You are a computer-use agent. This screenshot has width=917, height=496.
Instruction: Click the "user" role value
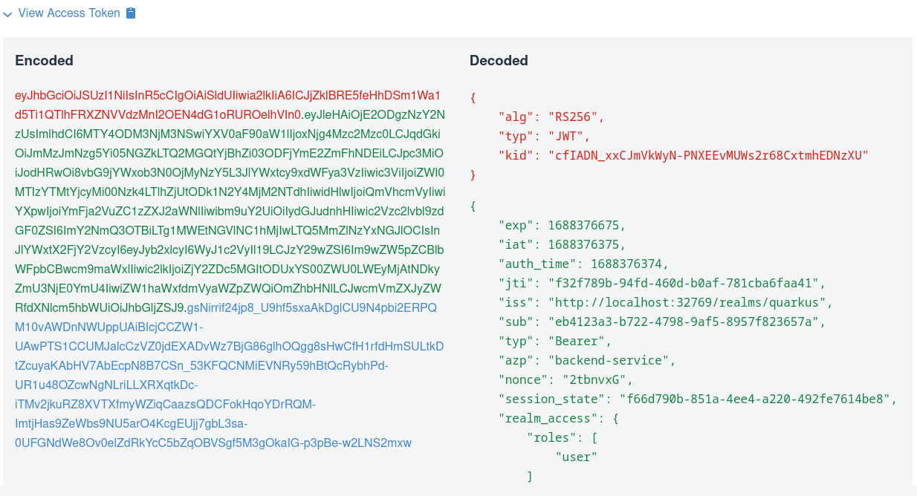click(576, 457)
